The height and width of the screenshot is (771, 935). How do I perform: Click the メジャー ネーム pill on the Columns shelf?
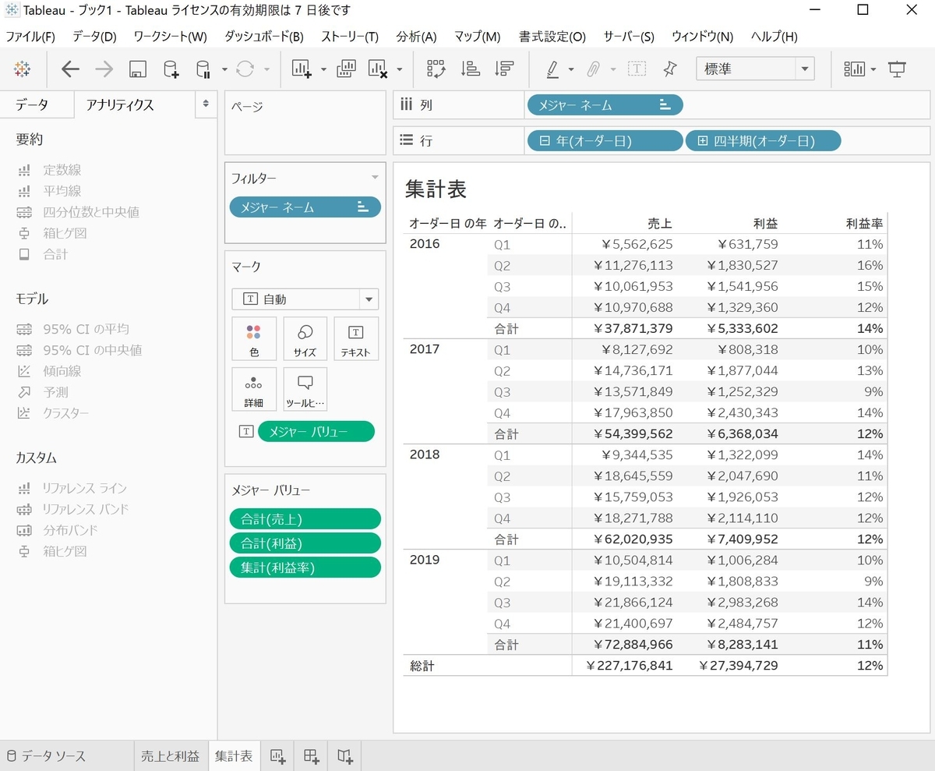tap(605, 105)
